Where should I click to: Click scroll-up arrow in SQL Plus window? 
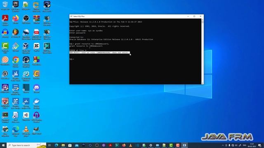[203, 20]
